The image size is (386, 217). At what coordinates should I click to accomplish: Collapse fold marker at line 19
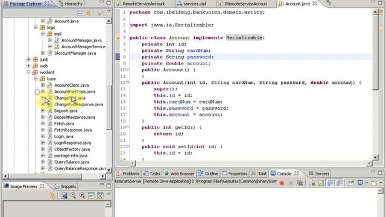coord(128,127)
